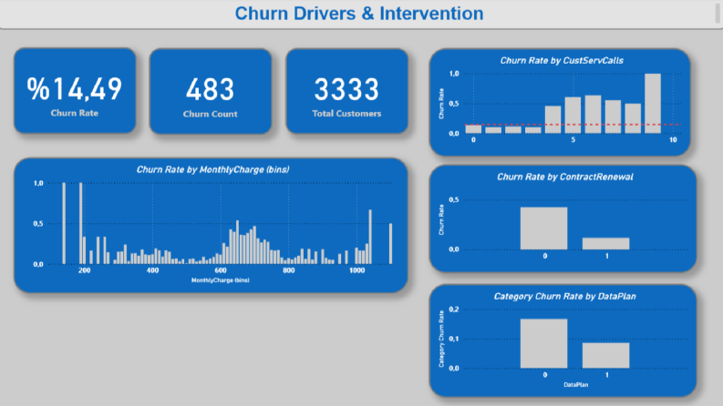This screenshot has height=406, width=723.
Task: Click the Category Churn Rate by DataPlan title
Action: [x=565, y=296]
